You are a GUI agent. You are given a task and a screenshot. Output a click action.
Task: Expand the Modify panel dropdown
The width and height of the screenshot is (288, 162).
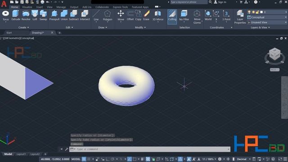pyautogui.click(x=140, y=27)
